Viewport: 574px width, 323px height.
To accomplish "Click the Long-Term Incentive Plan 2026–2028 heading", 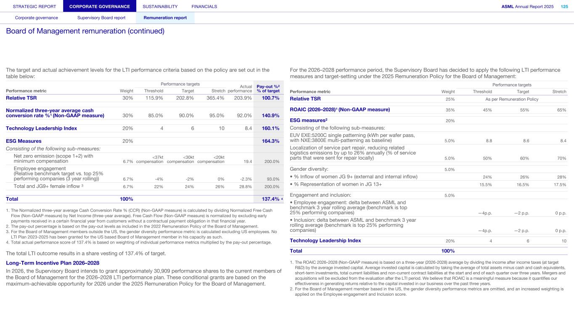I will pyautogui.click(x=53, y=263).
